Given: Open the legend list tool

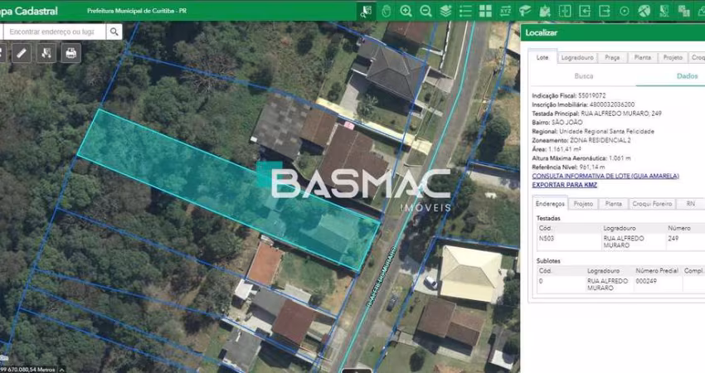Looking at the screenshot, I should pyautogui.click(x=465, y=11).
